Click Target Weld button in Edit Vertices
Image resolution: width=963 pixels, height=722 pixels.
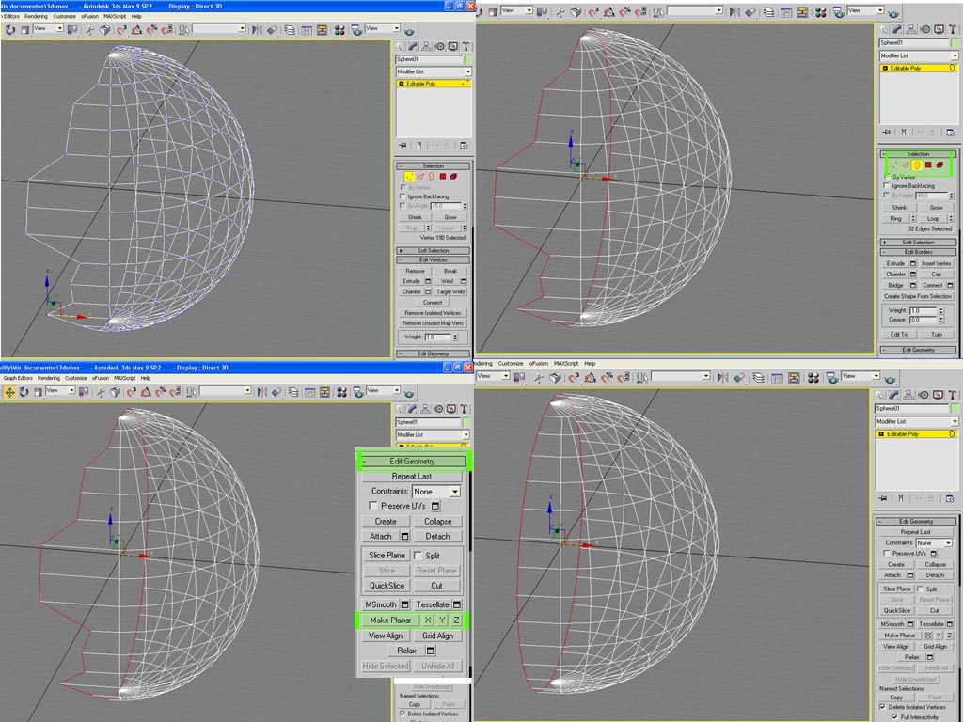450,292
